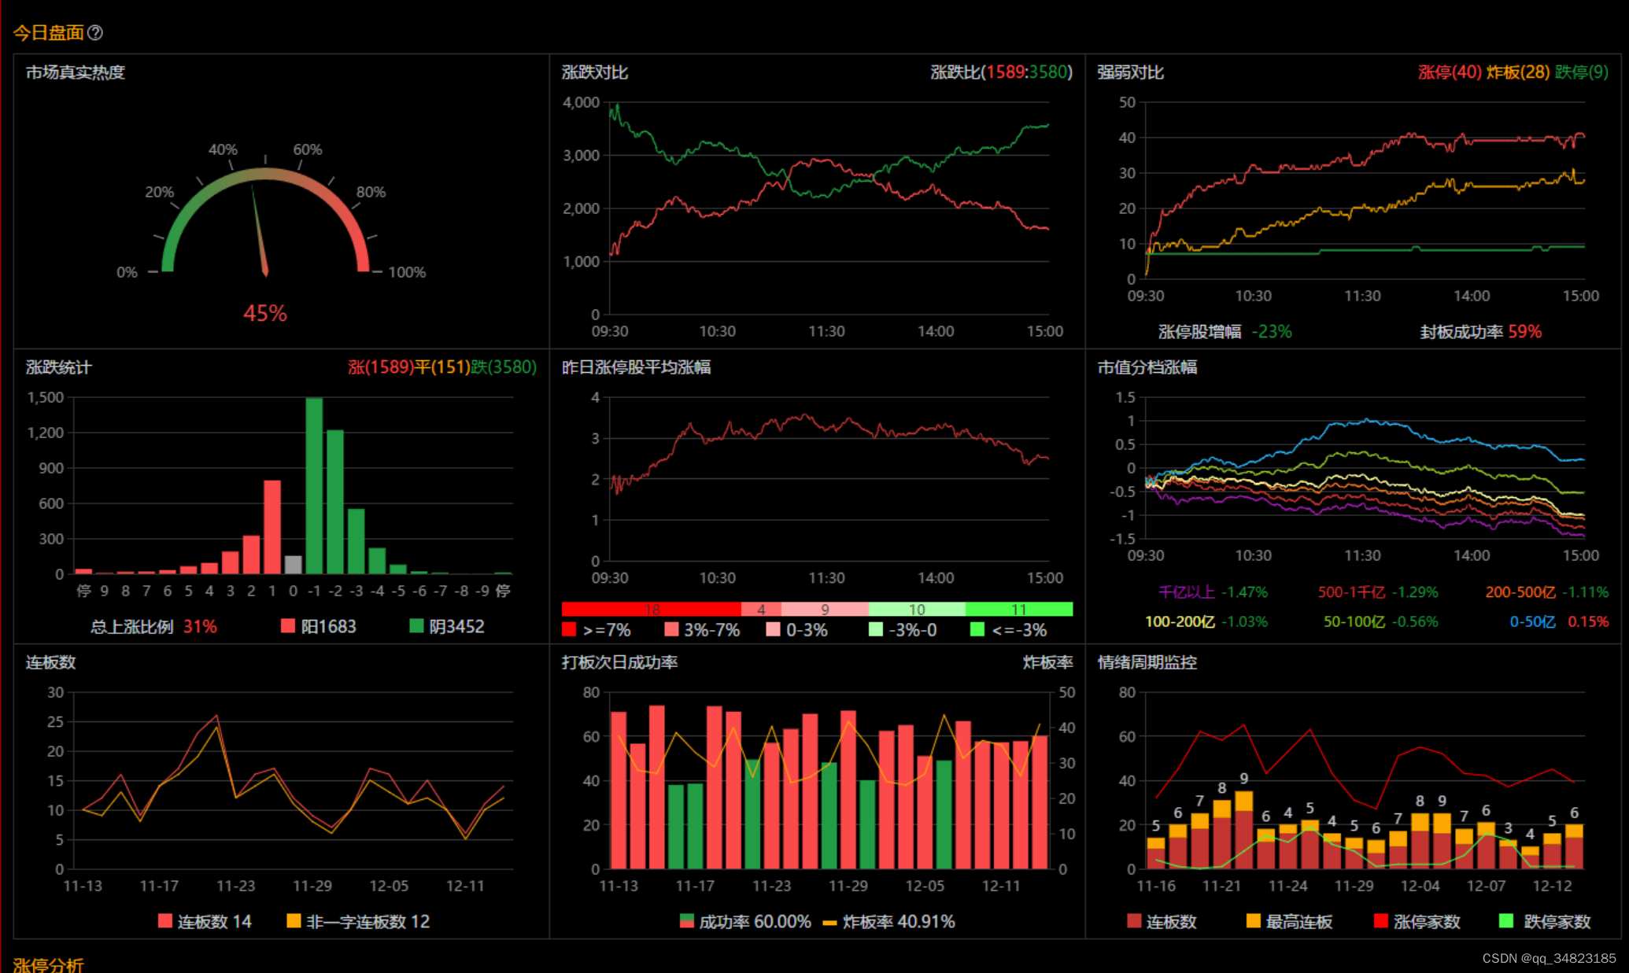Screen dimensions: 1629x973
Task: Toggle the 涨停家数 red legend icon
Action: pyautogui.click(x=1380, y=921)
